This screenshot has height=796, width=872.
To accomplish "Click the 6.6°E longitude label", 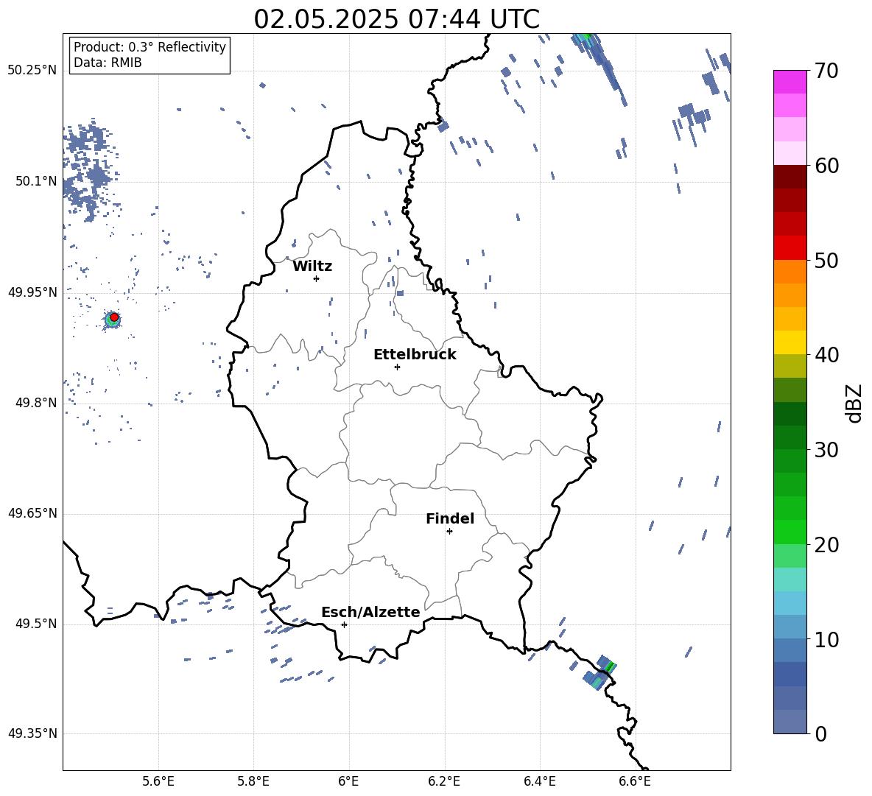I will (x=635, y=781).
